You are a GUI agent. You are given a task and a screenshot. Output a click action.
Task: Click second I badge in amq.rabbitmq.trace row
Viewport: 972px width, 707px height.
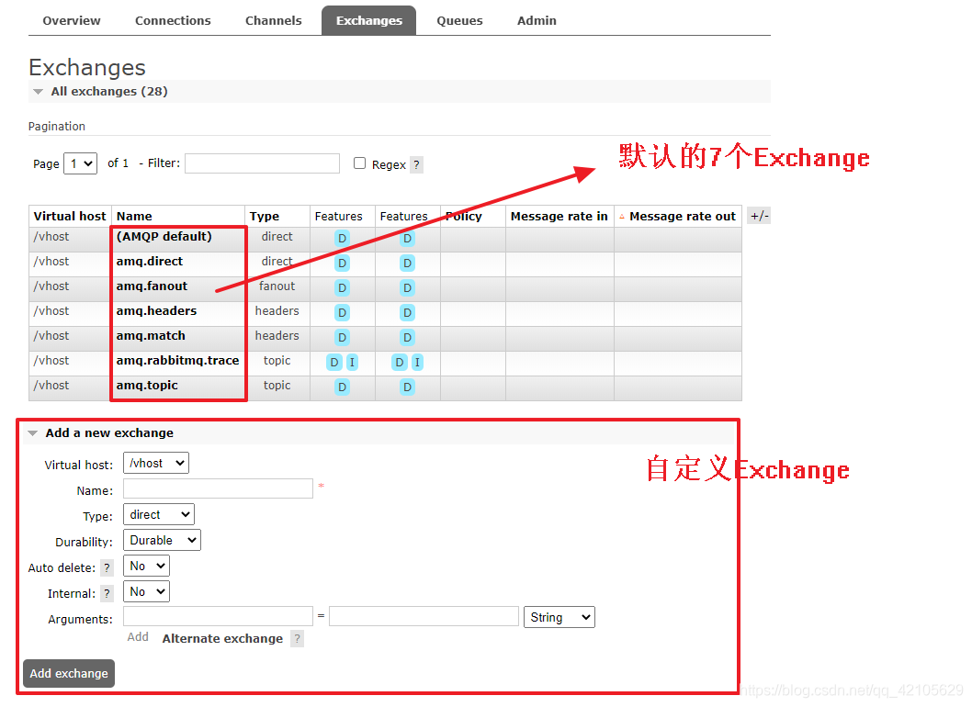tap(417, 363)
